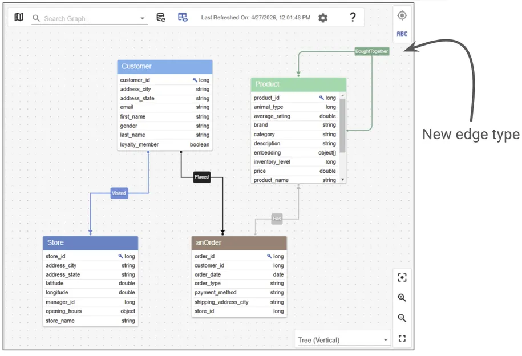Click the Store node header
Image resolution: width=522 pixels, height=356 pixels.
pos(90,243)
